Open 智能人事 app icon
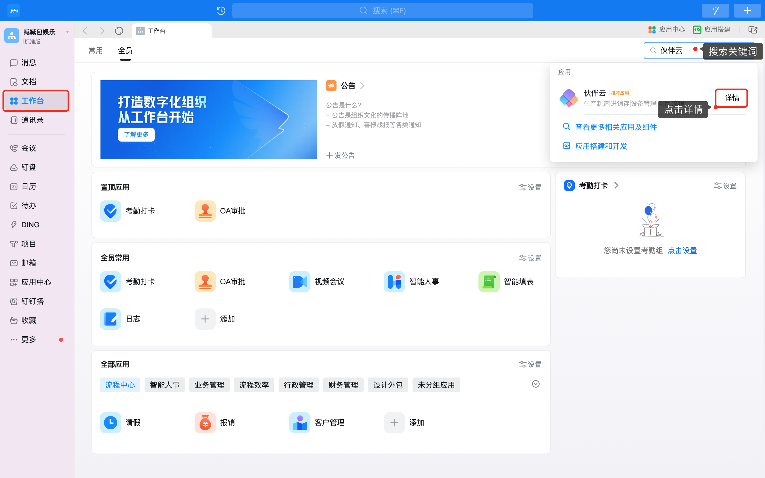765x478 pixels. click(394, 282)
